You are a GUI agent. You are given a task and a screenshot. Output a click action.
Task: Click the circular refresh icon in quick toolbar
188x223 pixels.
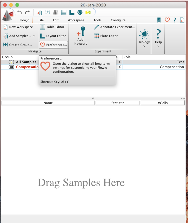(80, 12)
